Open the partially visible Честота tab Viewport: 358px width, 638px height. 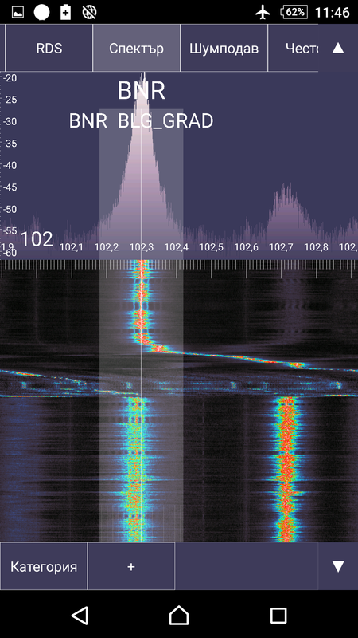pyautogui.click(x=293, y=48)
